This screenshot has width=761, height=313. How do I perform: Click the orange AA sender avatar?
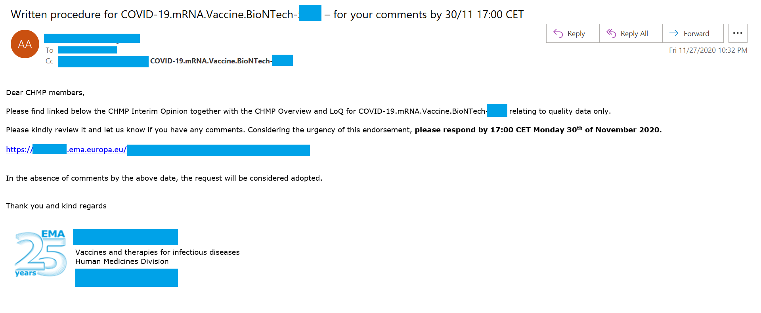[25, 44]
